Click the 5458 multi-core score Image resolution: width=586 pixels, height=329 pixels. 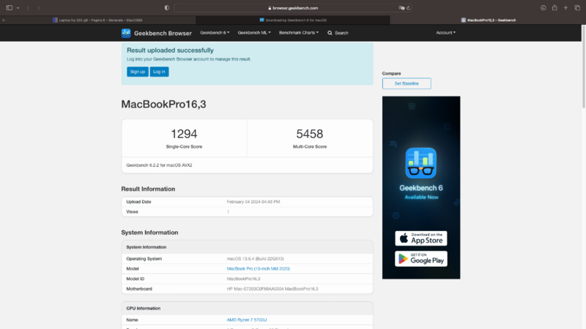pyautogui.click(x=309, y=134)
